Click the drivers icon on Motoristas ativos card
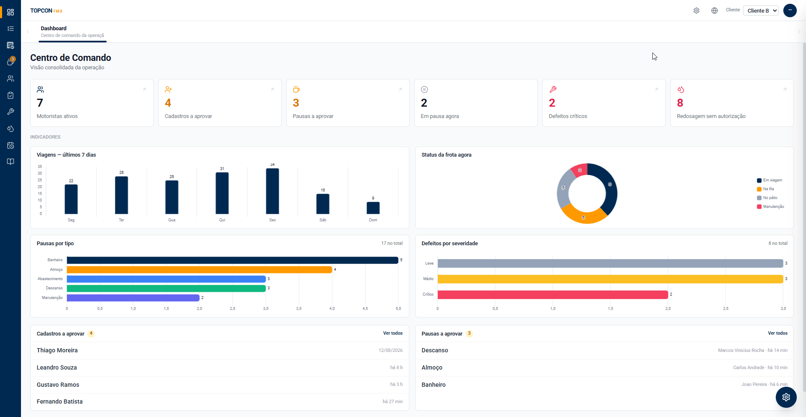 pyautogui.click(x=40, y=89)
